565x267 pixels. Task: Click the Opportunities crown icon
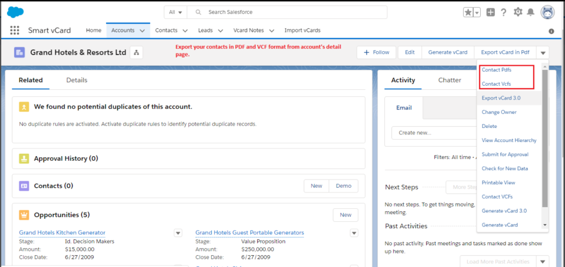24,215
